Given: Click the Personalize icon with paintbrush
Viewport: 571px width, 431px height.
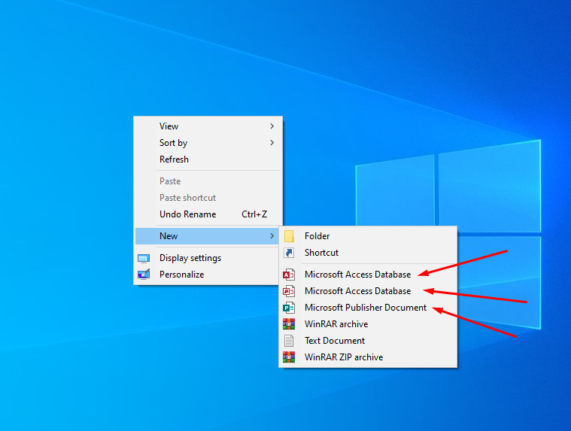Looking at the screenshot, I should coord(144,274).
